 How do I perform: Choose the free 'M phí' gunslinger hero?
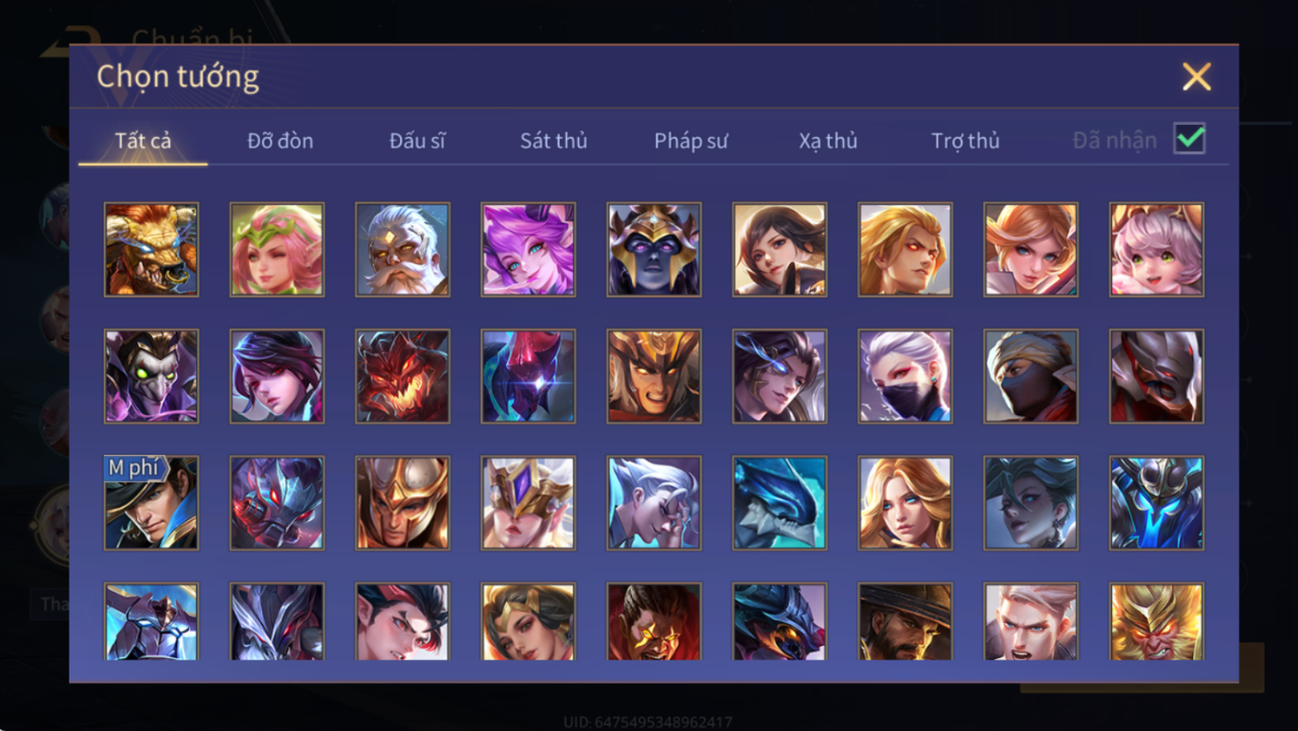tap(151, 503)
